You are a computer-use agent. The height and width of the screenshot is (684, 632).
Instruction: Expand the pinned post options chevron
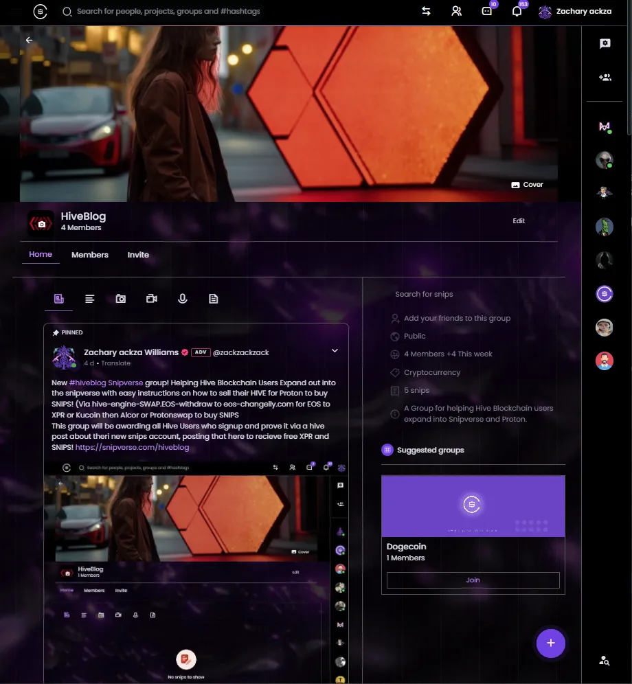[335, 351]
